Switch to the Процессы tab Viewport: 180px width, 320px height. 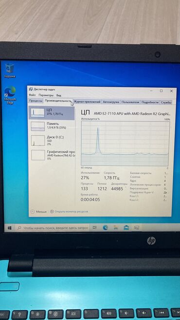(36, 102)
